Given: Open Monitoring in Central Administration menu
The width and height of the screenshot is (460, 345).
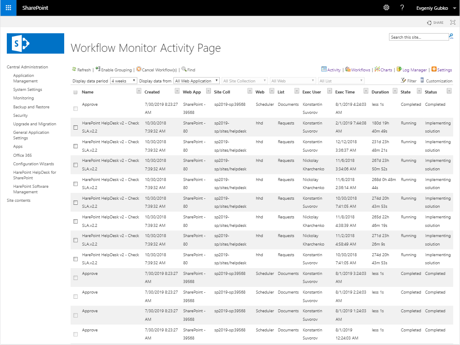Looking at the screenshot, I should coord(23,98).
